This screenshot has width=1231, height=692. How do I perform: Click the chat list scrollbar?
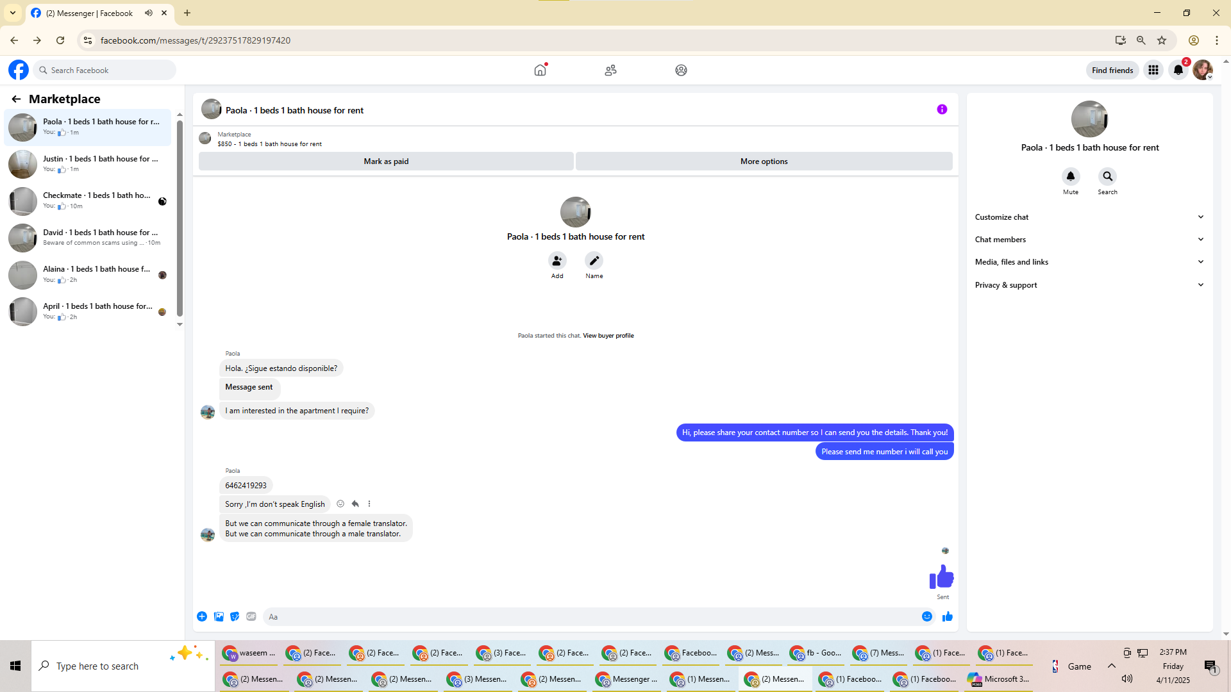point(180,218)
